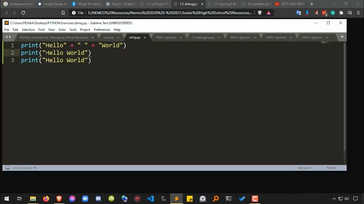364x204 pixels.
Task: Switch to the Repl.it browser tab
Action: [121, 4]
